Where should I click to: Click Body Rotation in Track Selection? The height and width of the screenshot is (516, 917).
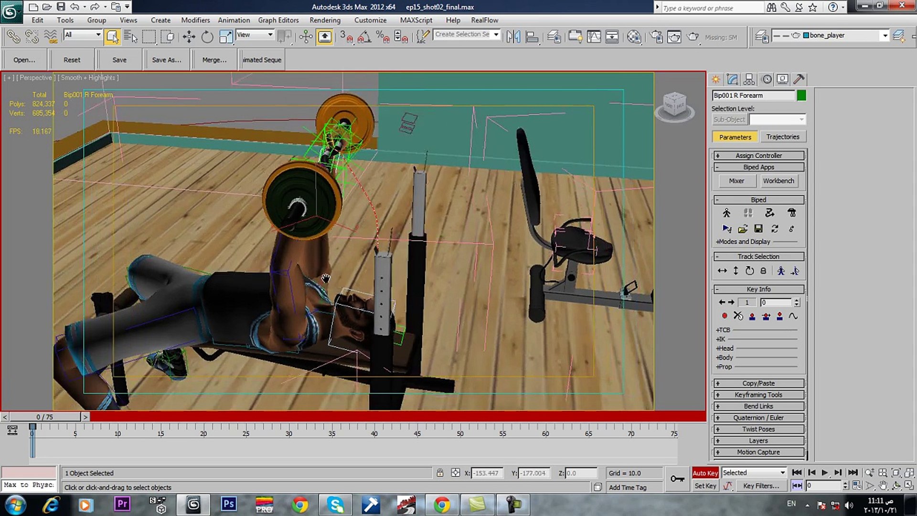(x=749, y=271)
